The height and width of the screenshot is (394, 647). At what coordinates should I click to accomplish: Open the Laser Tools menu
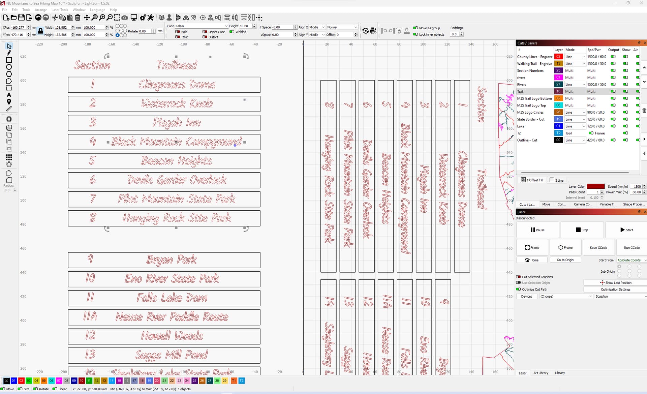click(x=60, y=10)
